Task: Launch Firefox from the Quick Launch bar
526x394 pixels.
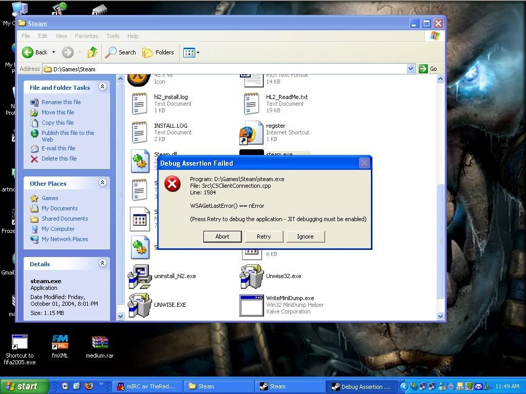Action: coord(89,386)
